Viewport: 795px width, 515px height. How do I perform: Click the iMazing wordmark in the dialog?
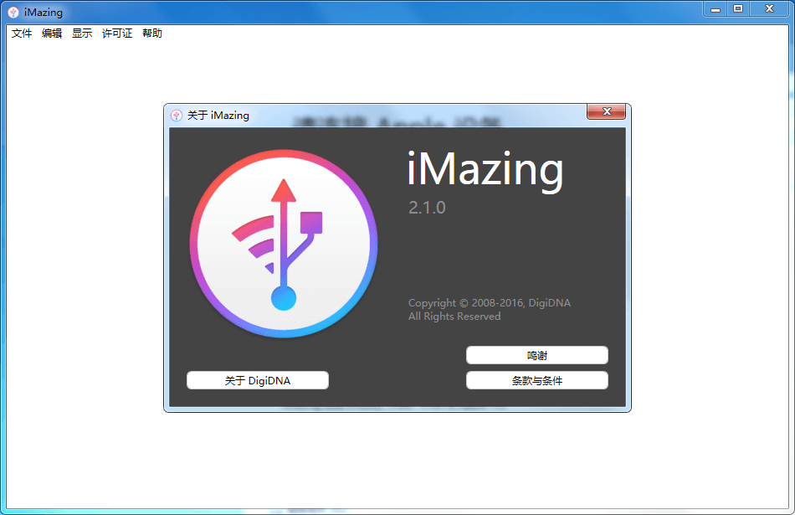click(485, 169)
